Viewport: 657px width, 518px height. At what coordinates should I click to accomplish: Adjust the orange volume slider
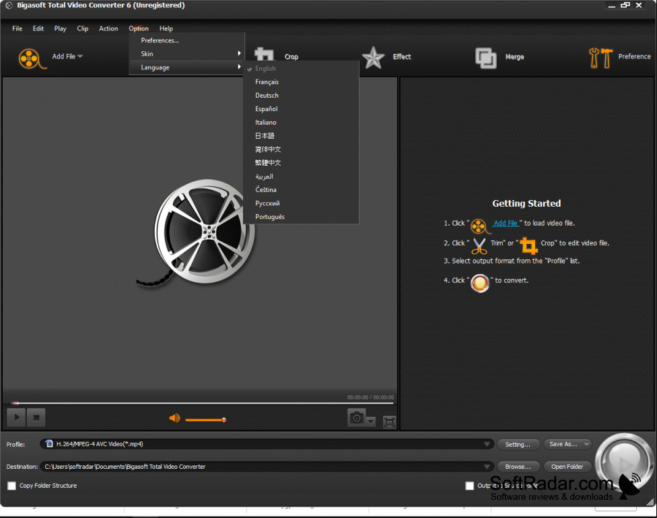(206, 420)
